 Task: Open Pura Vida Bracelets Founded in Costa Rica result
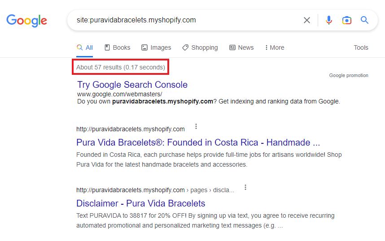(198, 142)
